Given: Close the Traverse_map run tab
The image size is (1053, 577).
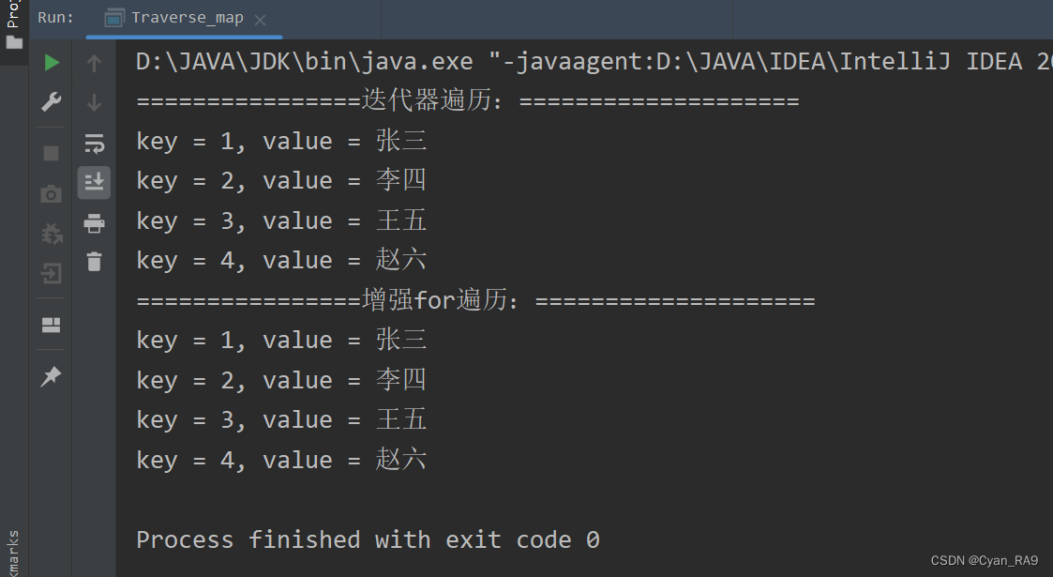Looking at the screenshot, I should click(260, 18).
